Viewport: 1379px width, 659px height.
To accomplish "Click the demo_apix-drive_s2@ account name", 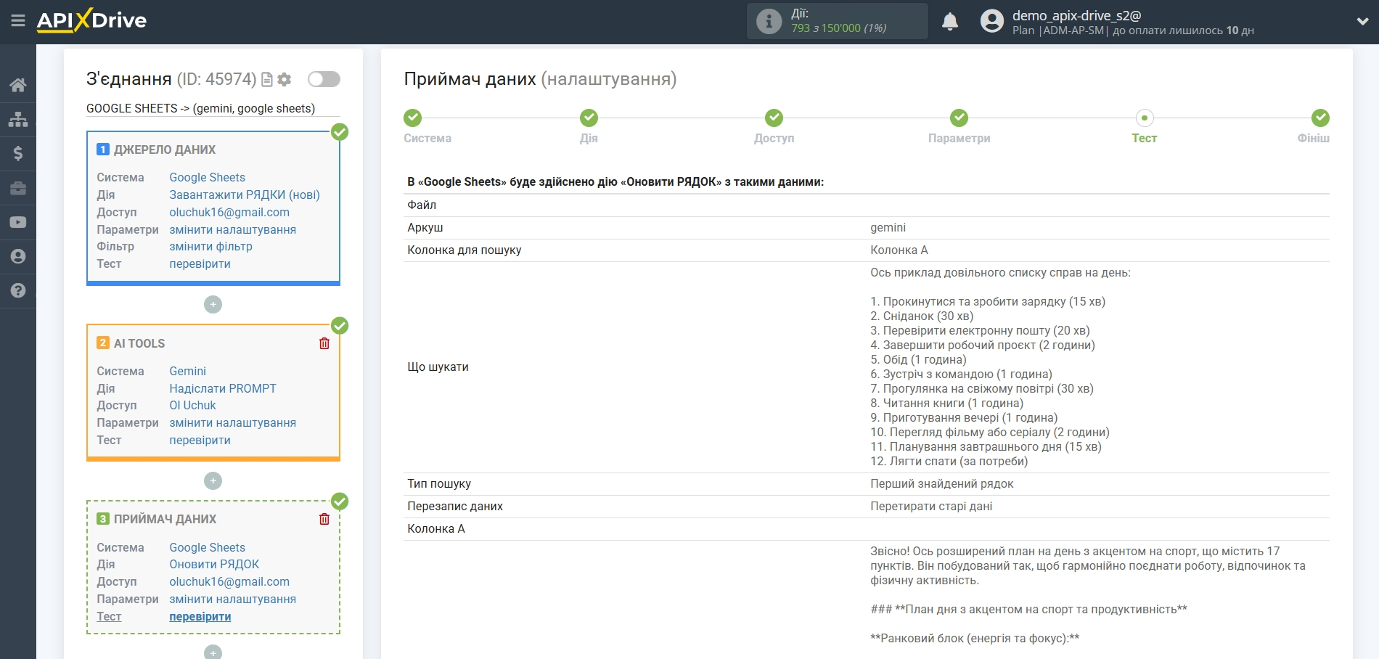I will pos(1076,15).
